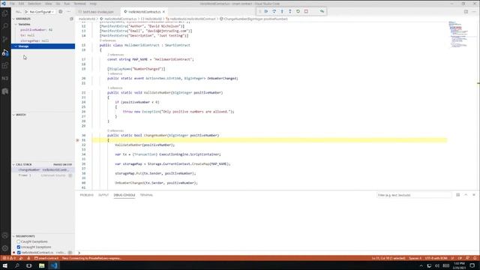
Task: Restart the debug session
Action: coord(298,11)
